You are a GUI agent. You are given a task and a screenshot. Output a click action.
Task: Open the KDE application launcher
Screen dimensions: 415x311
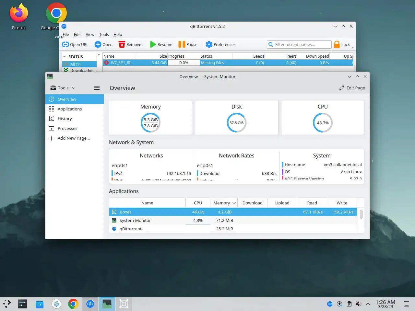[7, 304]
